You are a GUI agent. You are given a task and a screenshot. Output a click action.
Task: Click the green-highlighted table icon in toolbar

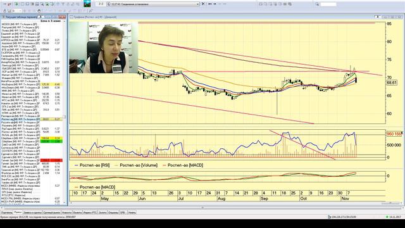click(x=16, y=4)
